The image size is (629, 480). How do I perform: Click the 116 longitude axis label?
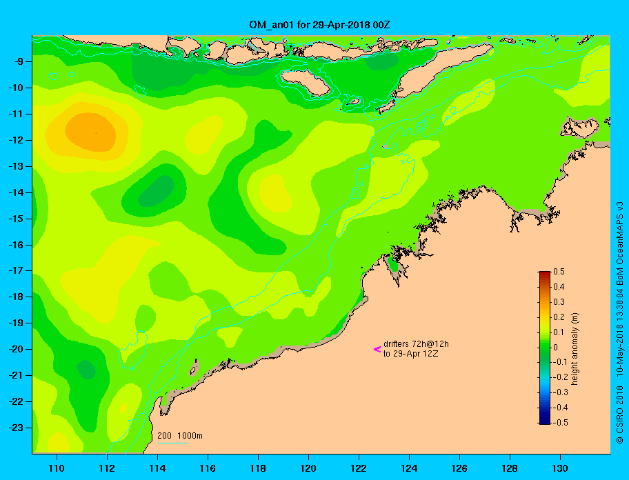click(208, 468)
